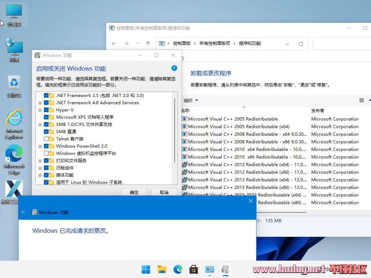371x278 pixels.
Task: Toggle 适用于 Linux 的 Windows 子系统 checkbox
Action: pos(46,182)
